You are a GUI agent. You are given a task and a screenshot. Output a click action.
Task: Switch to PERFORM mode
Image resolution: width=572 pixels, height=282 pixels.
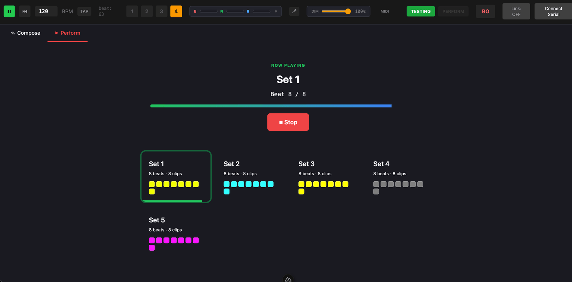coord(453,11)
